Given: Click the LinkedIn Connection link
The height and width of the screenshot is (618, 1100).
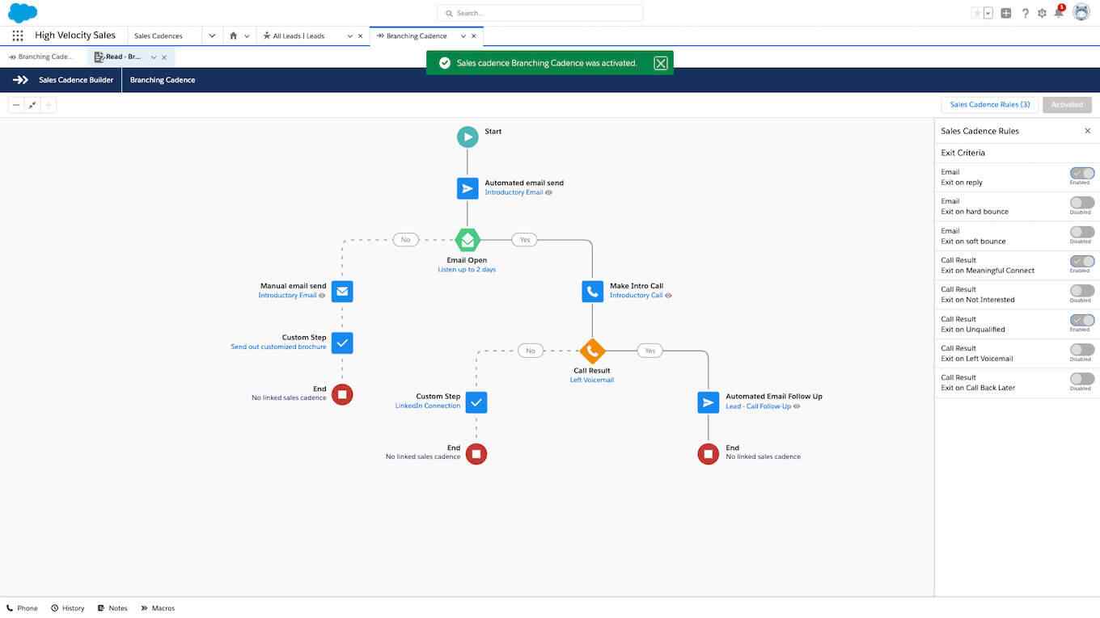Looking at the screenshot, I should click(427, 406).
